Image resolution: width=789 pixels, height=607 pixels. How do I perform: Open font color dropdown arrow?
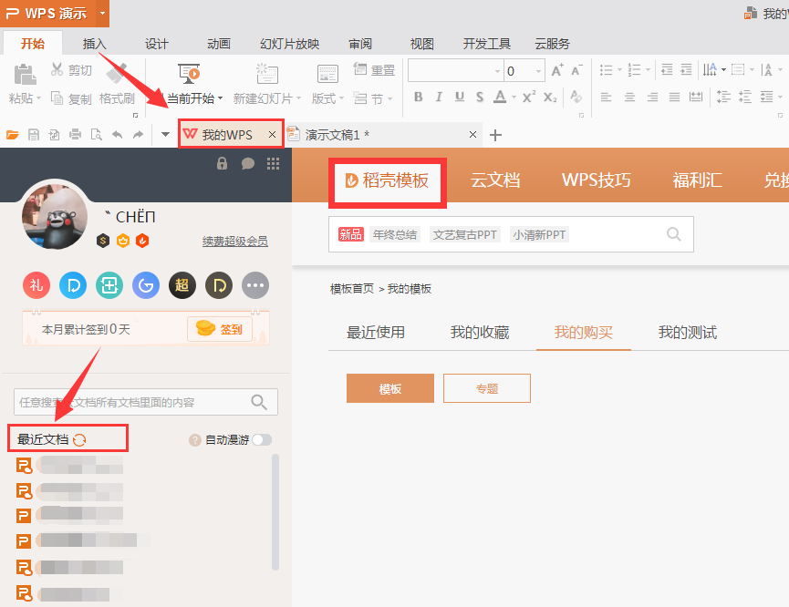(x=514, y=97)
